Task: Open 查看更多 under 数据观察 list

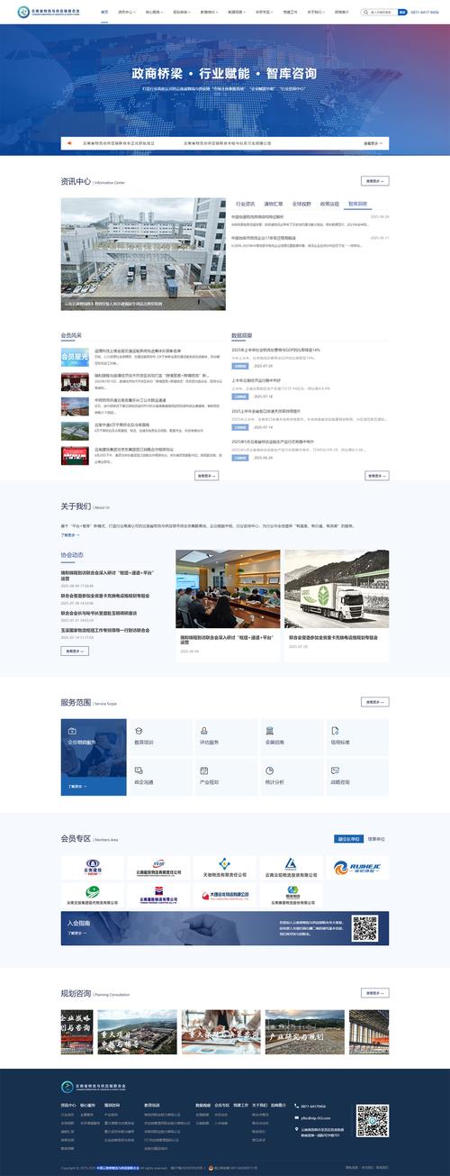Action: [376, 475]
